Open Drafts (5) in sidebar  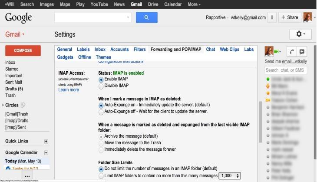click(14, 89)
